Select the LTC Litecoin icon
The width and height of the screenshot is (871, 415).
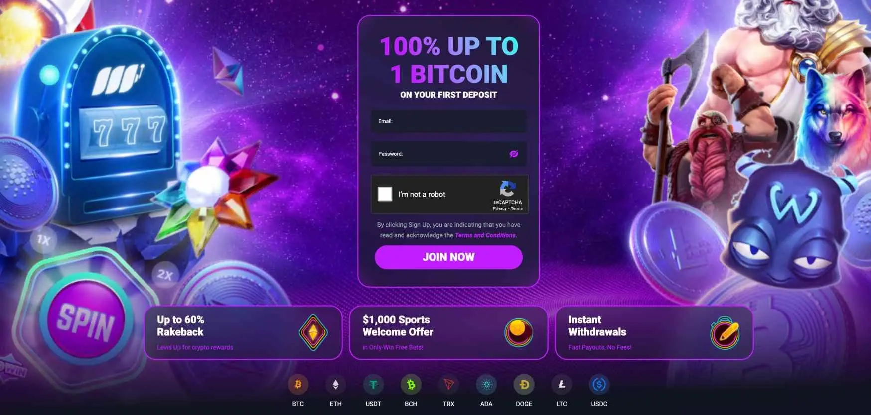(562, 385)
